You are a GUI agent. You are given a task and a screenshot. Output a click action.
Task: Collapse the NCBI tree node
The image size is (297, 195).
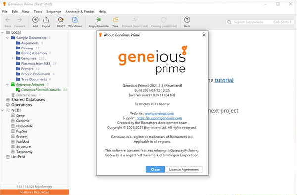click(x=2, y=110)
